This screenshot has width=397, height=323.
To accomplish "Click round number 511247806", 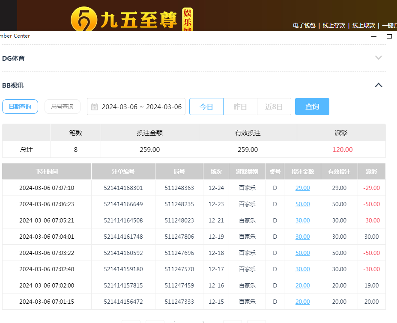I will tap(179, 237).
